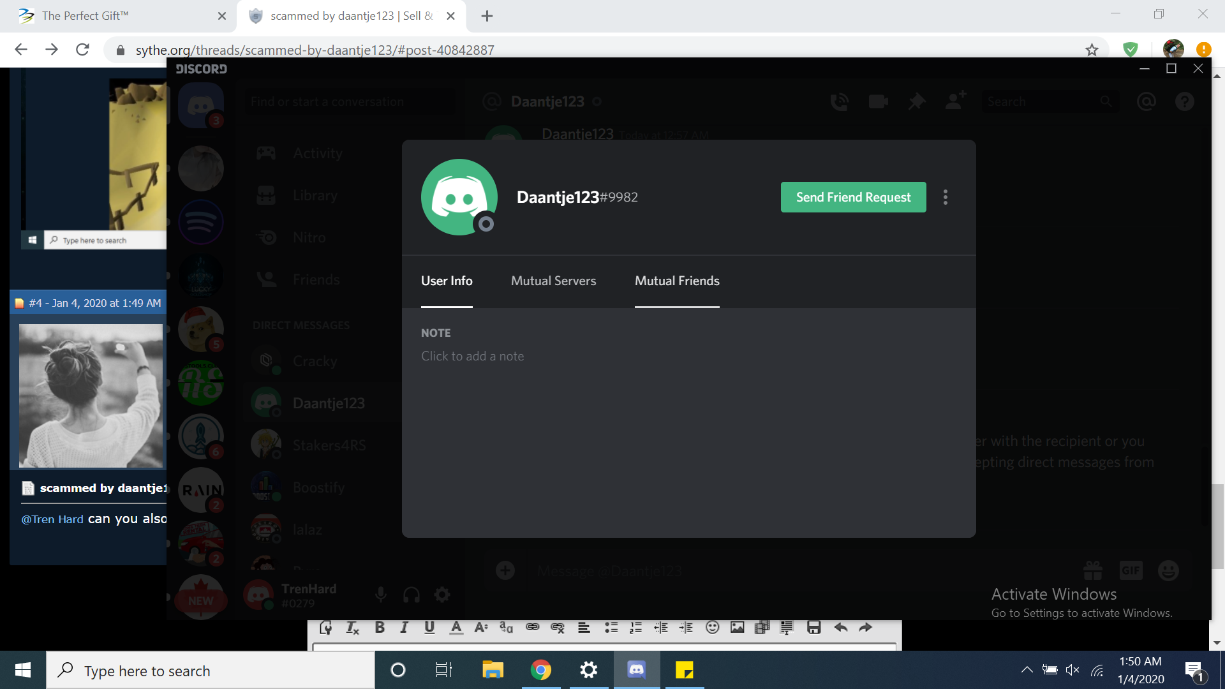Remove formatting in forum editor toolbar
This screenshot has height=689, width=1225.
coord(352,628)
